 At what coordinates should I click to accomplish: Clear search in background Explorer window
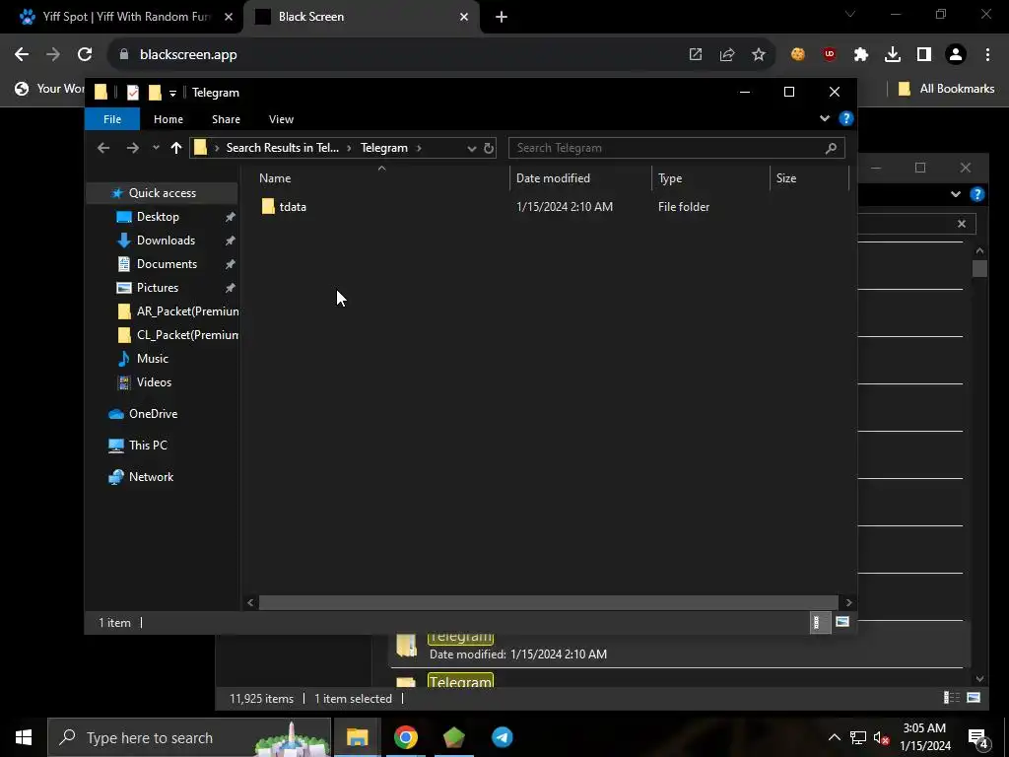[962, 224]
